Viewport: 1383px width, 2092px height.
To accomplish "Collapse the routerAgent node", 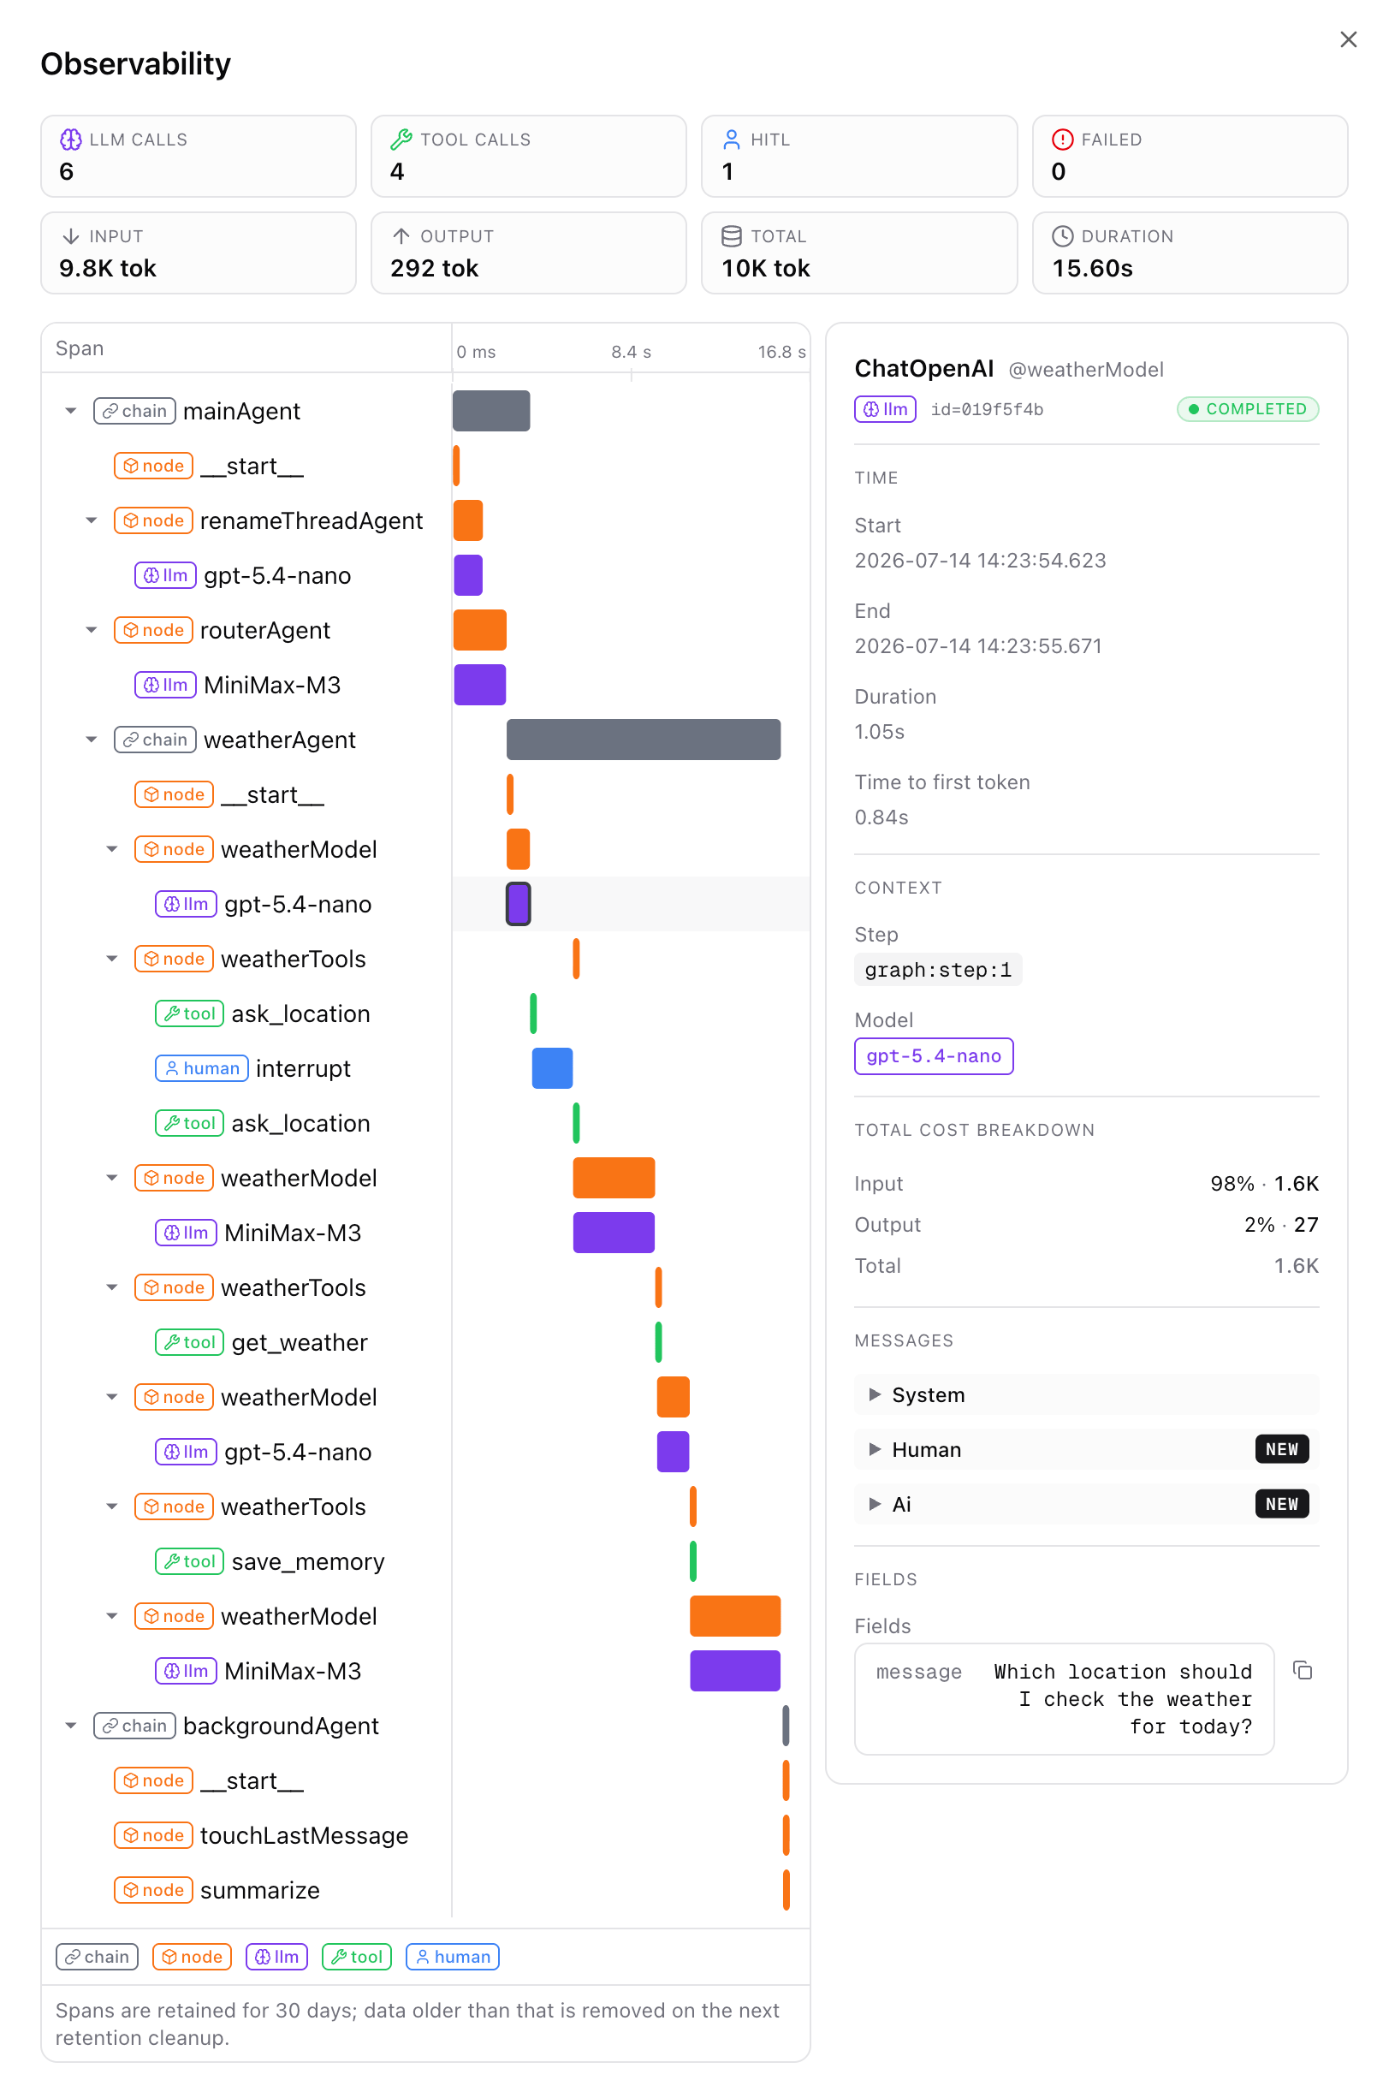I will 91,630.
